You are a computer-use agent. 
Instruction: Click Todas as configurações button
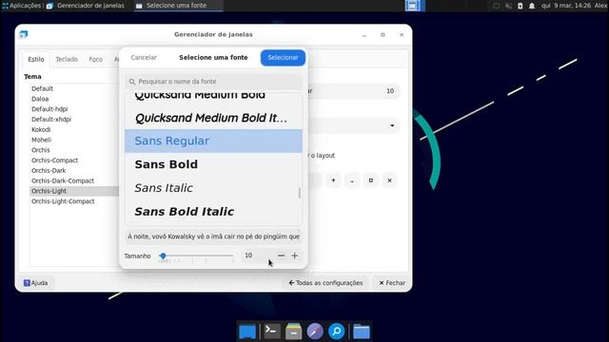[325, 283]
